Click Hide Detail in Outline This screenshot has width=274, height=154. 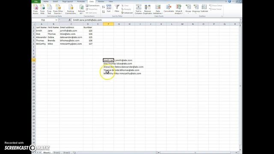215,9
